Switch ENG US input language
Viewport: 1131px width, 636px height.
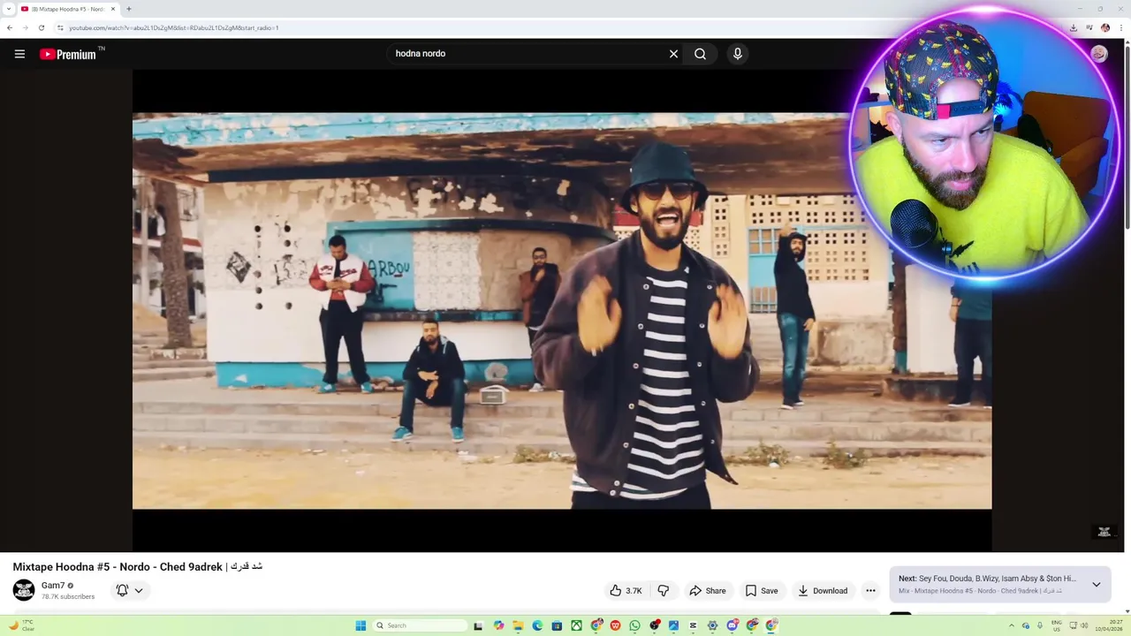(x=1057, y=625)
